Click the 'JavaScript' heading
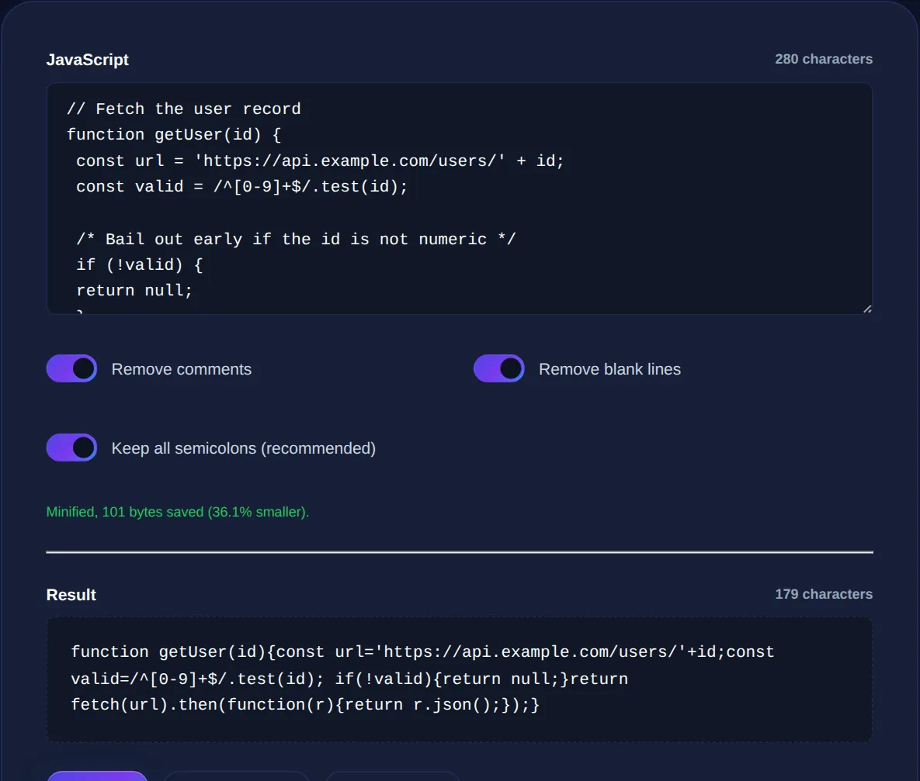Screen dimensions: 920x781 pyautogui.click(x=88, y=60)
